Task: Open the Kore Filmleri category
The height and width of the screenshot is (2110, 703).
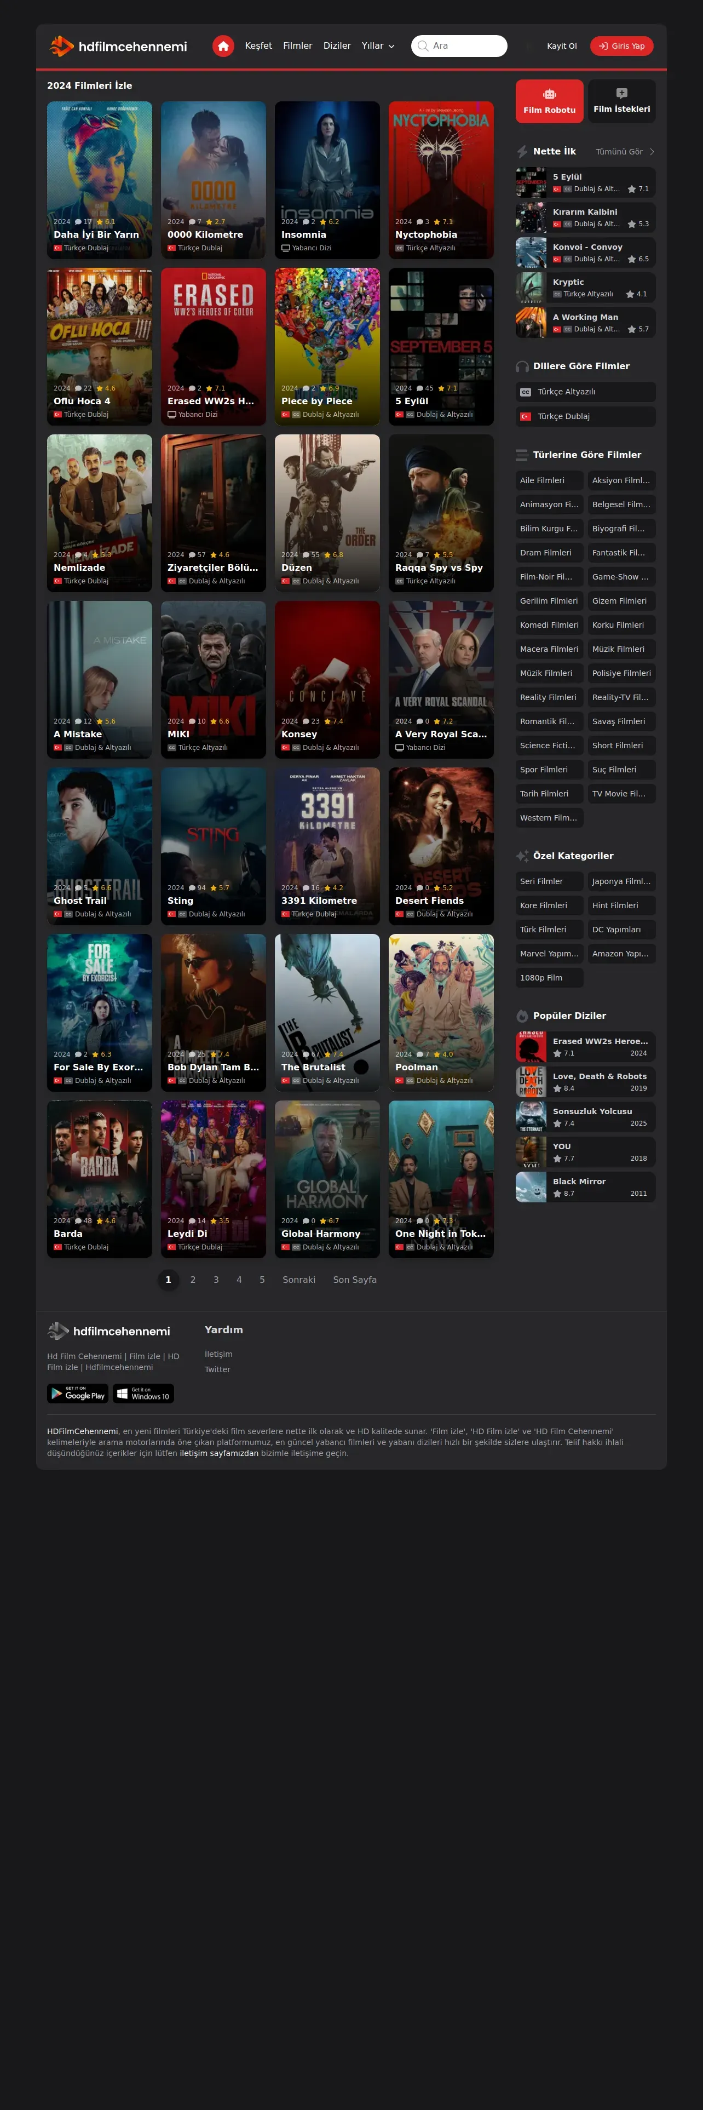Action: (549, 906)
